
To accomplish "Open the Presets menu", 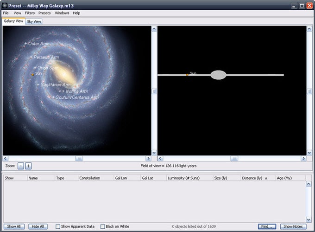I will coord(44,13).
